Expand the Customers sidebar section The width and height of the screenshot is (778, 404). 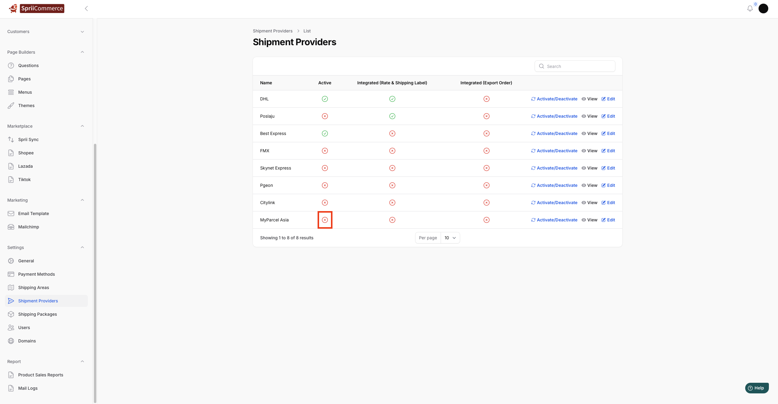[x=82, y=32]
